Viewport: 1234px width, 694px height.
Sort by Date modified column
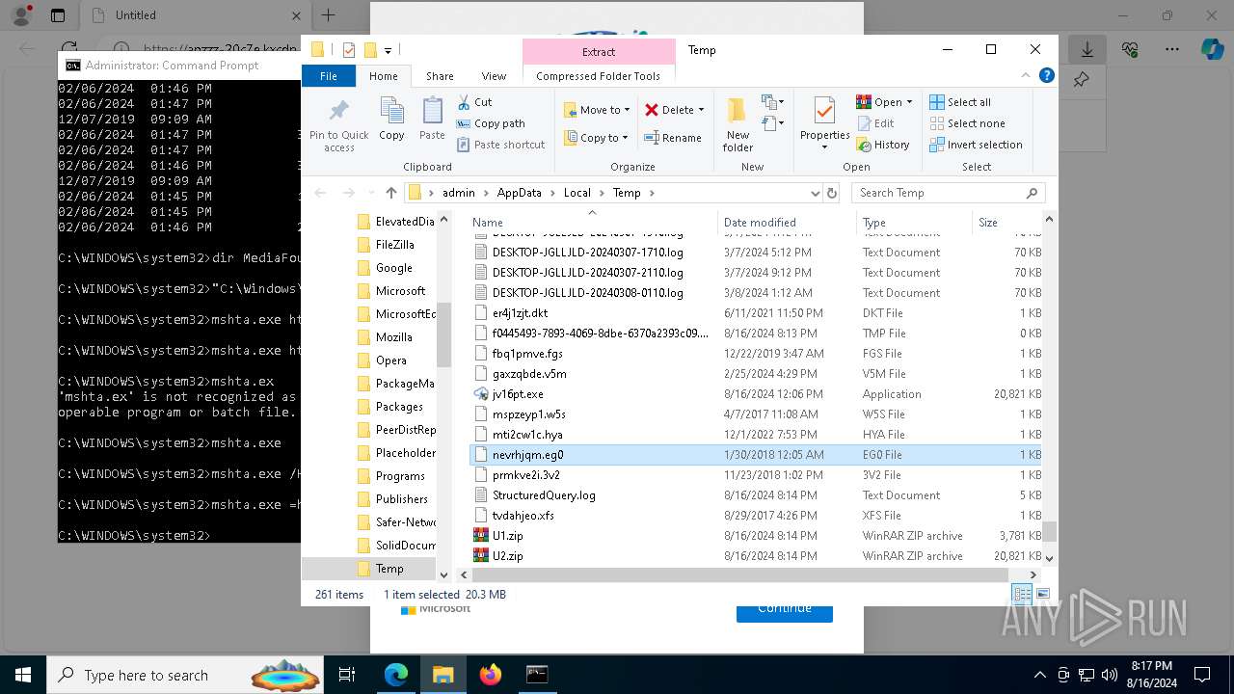click(x=787, y=222)
